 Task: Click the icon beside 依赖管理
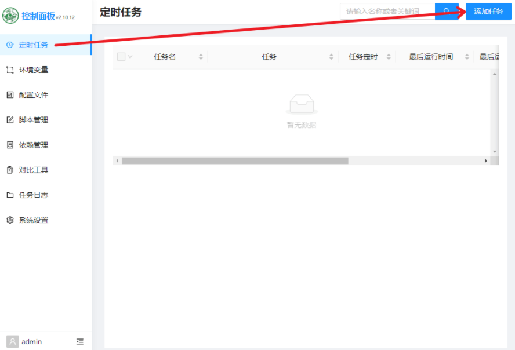click(10, 145)
